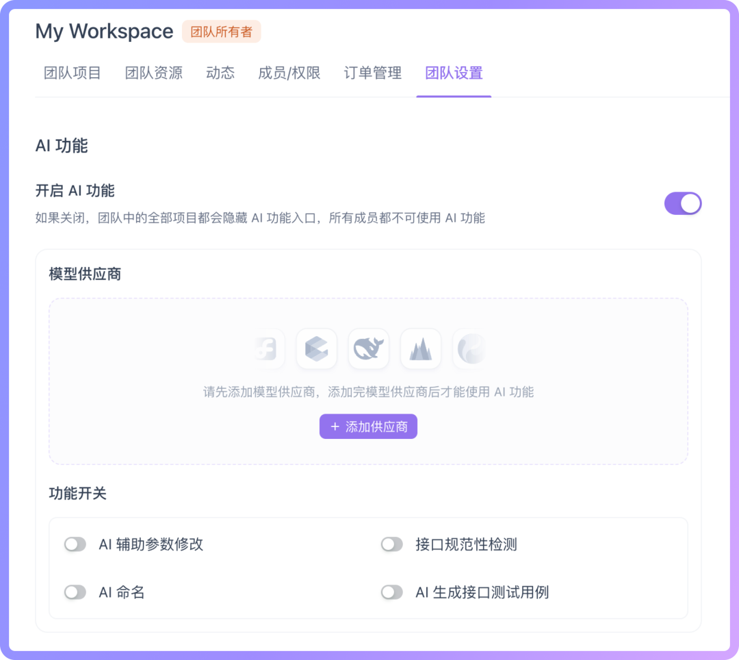
Task: Click the My Workspace title
Action: coord(104,31)
